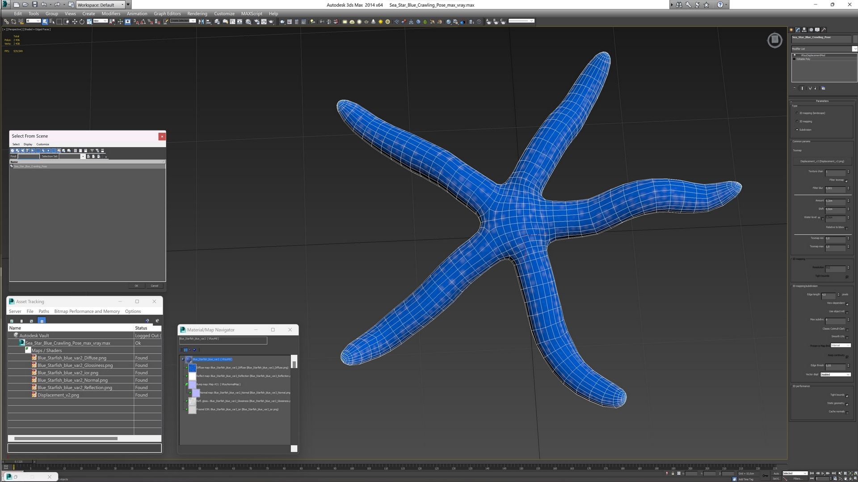This screenshot has height=482, width=858.
Task: Open the Vector displ Disabled dropdown
Action: click(835, 374)
